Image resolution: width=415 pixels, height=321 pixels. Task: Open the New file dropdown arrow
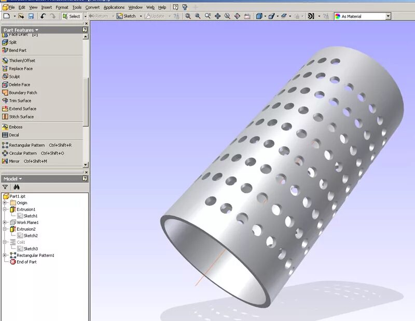(x=15, y=16)
